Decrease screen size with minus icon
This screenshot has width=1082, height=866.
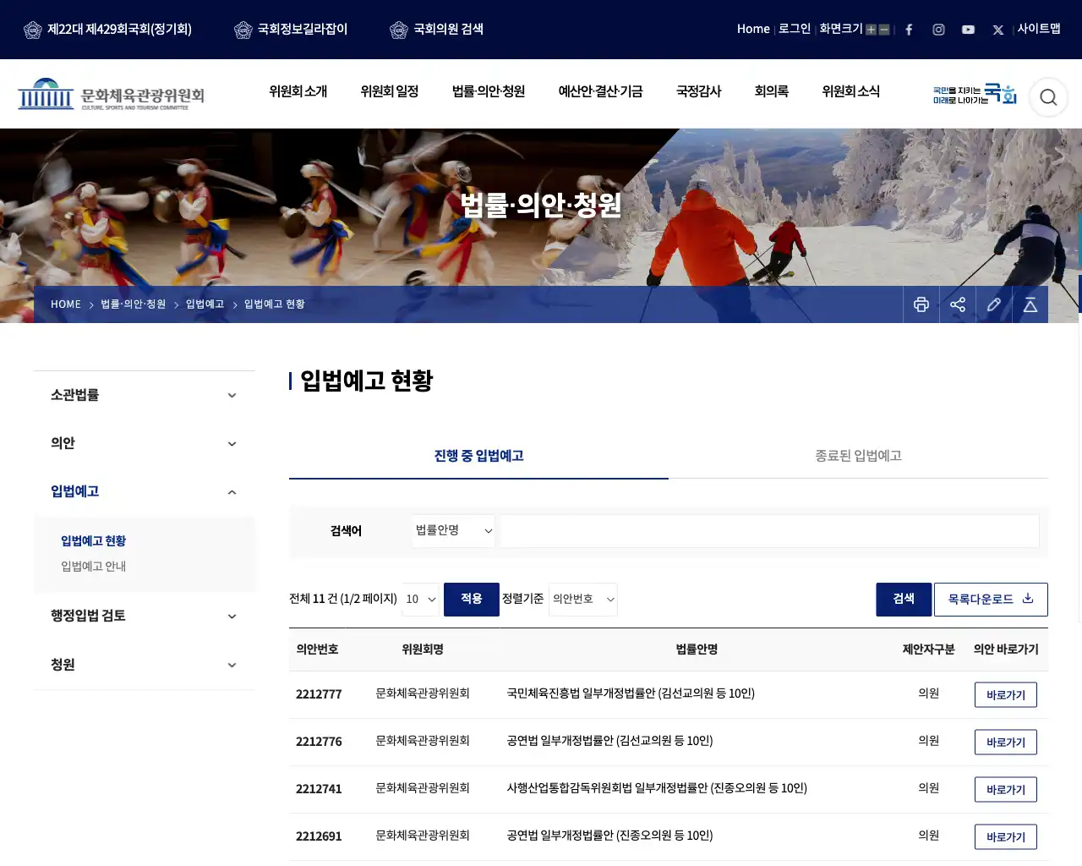884,30
